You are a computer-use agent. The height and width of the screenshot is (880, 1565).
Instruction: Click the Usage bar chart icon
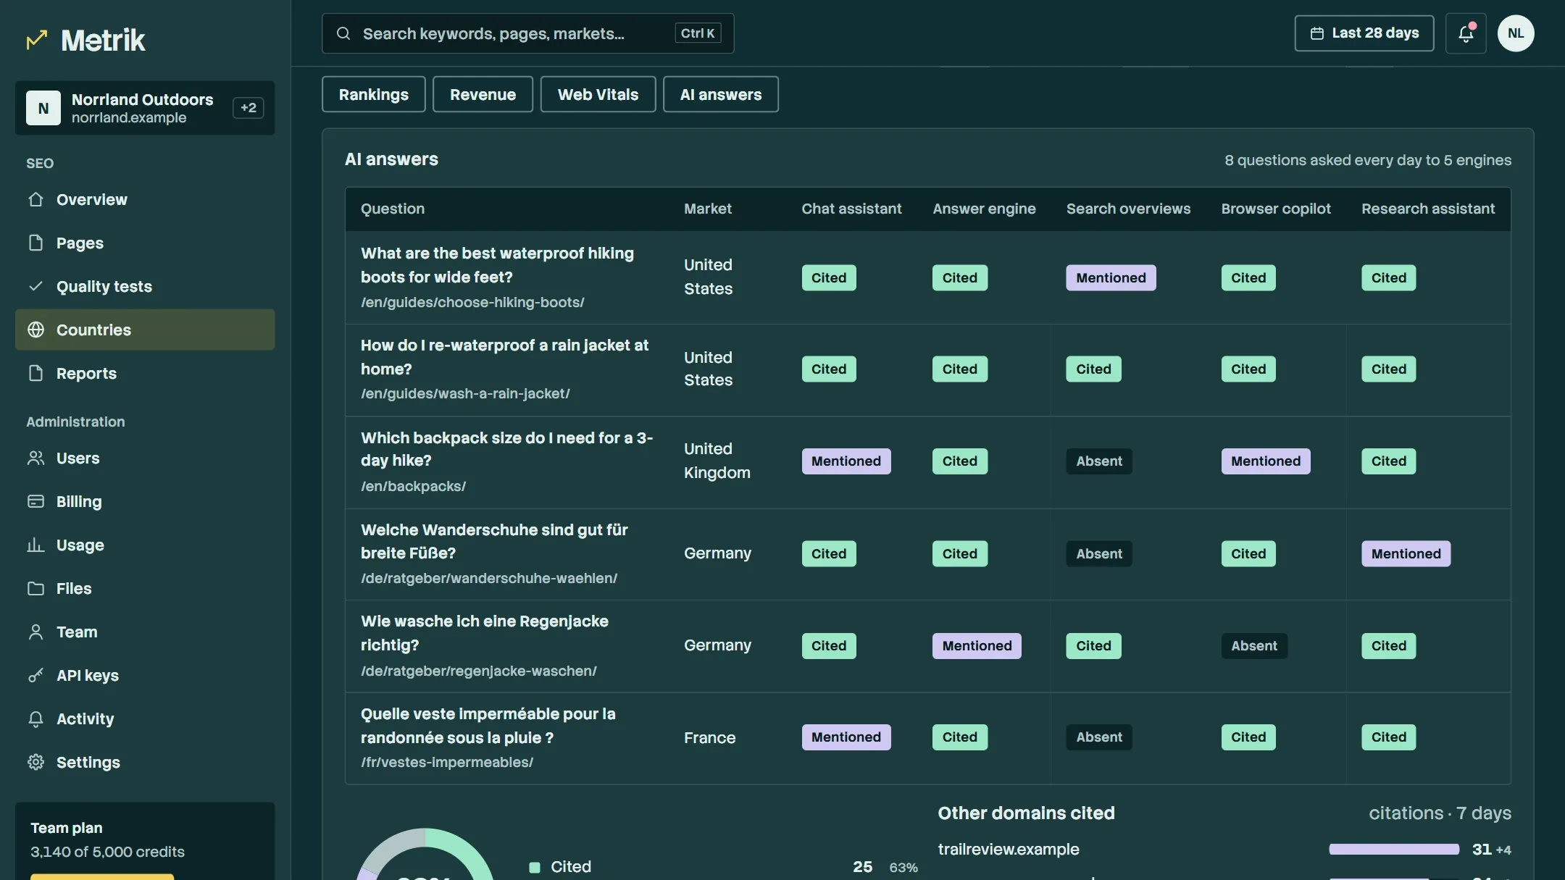tap(36, 545)
